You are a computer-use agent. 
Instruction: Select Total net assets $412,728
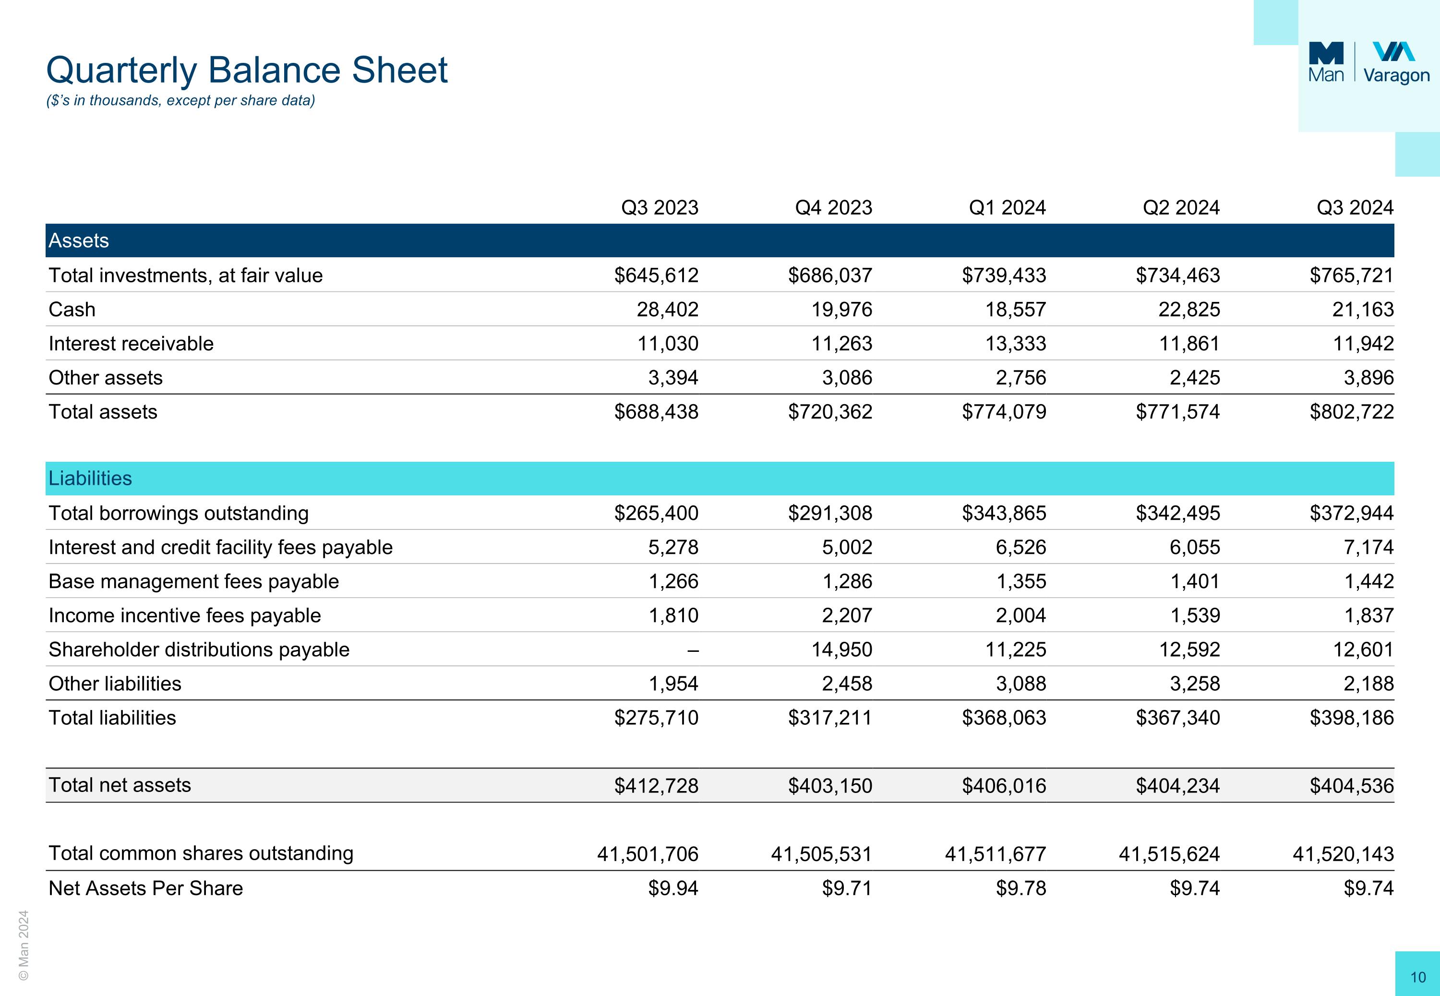pos(656,785)
